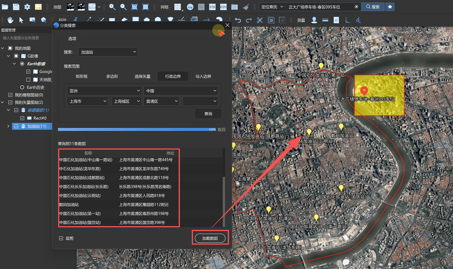
Task: Open the 亚洲 continent dropdown
Action: pos(104,91)
